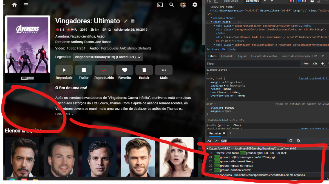Clear search results with cancel icon
The height and width of the screenshot is (184, 329).
click(298, 141)
